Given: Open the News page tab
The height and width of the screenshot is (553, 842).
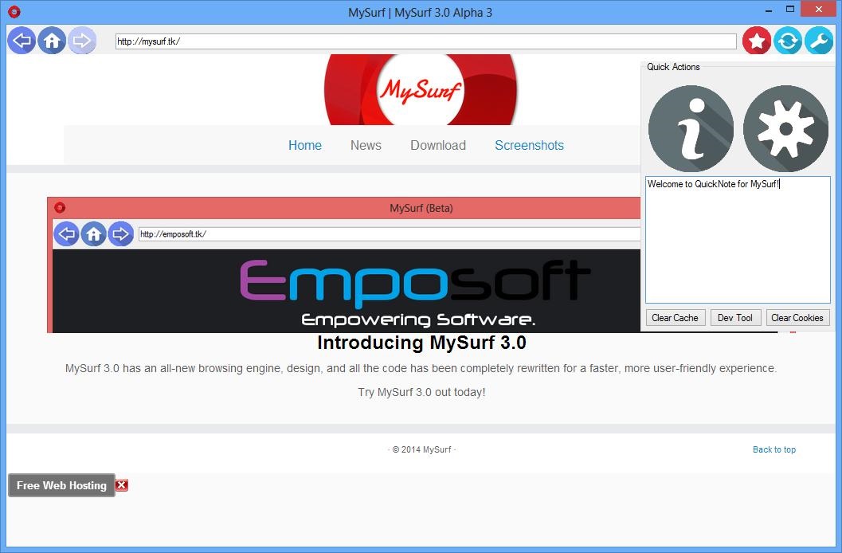Looking at the screenshot, I should (366, 146).
